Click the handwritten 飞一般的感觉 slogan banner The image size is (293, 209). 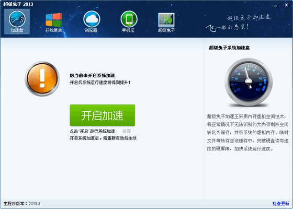238,23
